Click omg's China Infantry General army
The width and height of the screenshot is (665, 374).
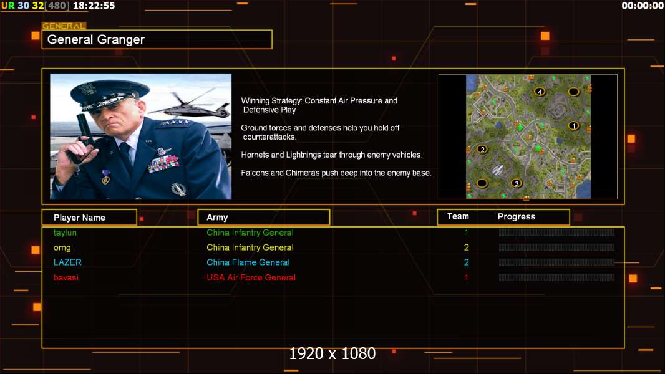tap(250, 247)
